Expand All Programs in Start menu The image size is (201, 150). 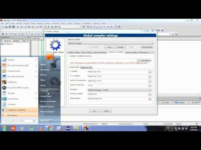(20, 115)
